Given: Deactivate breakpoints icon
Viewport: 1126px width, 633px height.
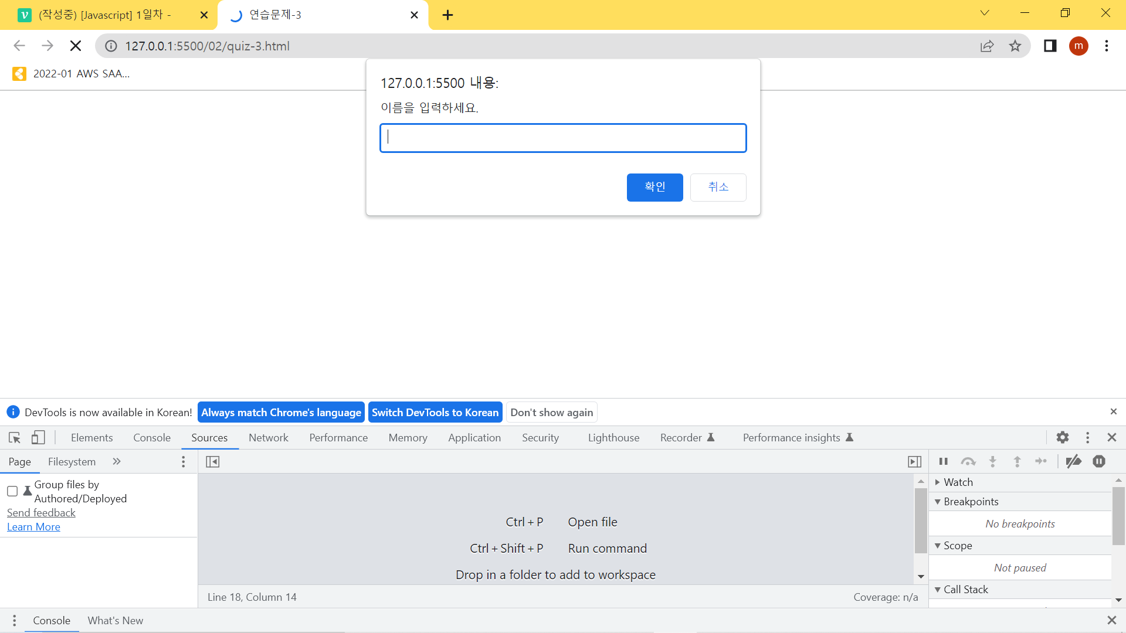Looking at the screenshot, I should click(1073, 462).
